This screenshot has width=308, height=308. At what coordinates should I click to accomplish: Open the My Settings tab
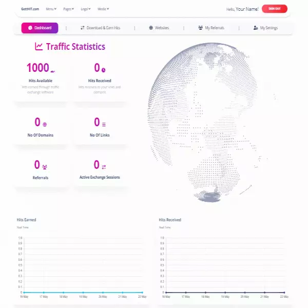[x=265, y=28]
